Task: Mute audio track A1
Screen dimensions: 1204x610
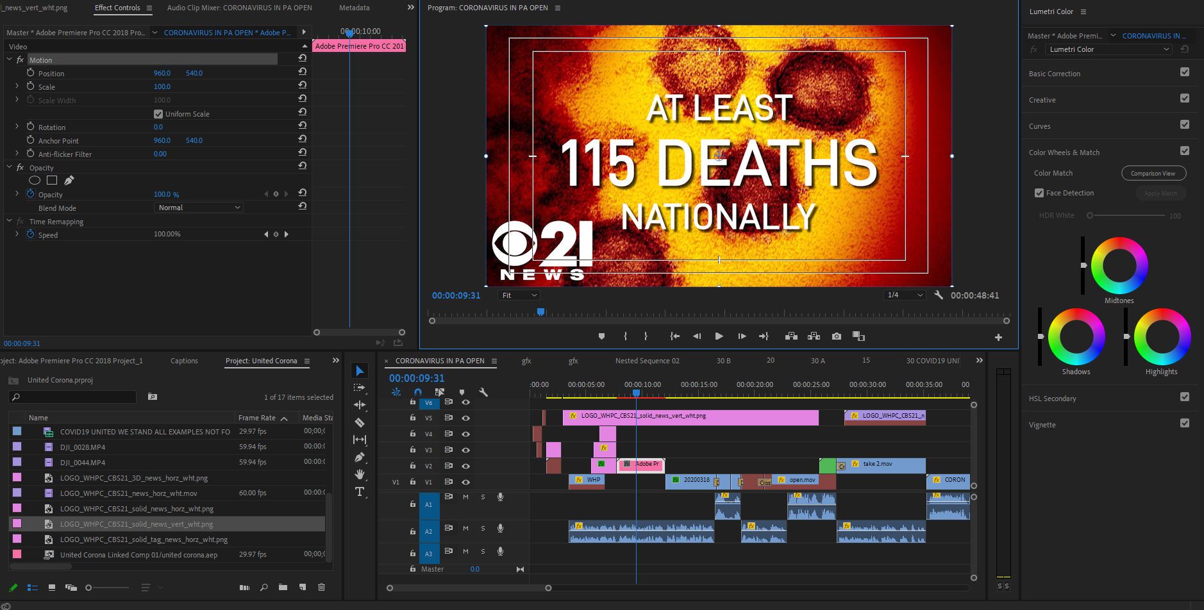Action: click(465, 497)
